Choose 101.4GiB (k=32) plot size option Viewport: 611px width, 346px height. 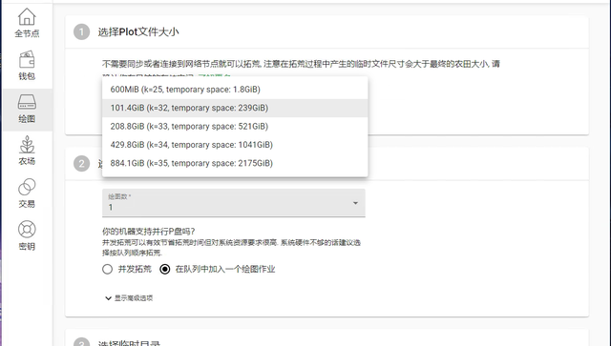point(235,108)
